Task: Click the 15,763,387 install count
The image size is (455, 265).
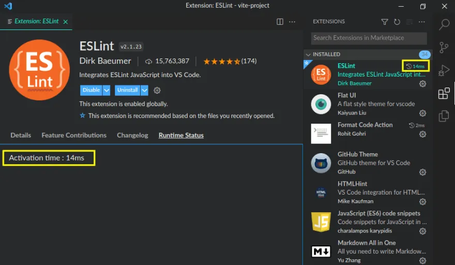Action: tap(172, 61)
